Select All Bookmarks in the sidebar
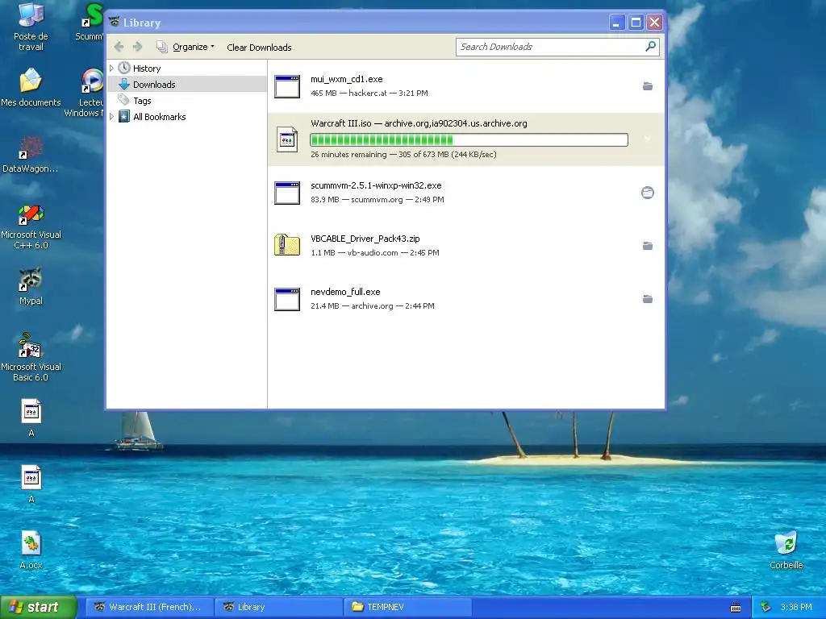Screen dimensions: 826x619 (159, 117)
